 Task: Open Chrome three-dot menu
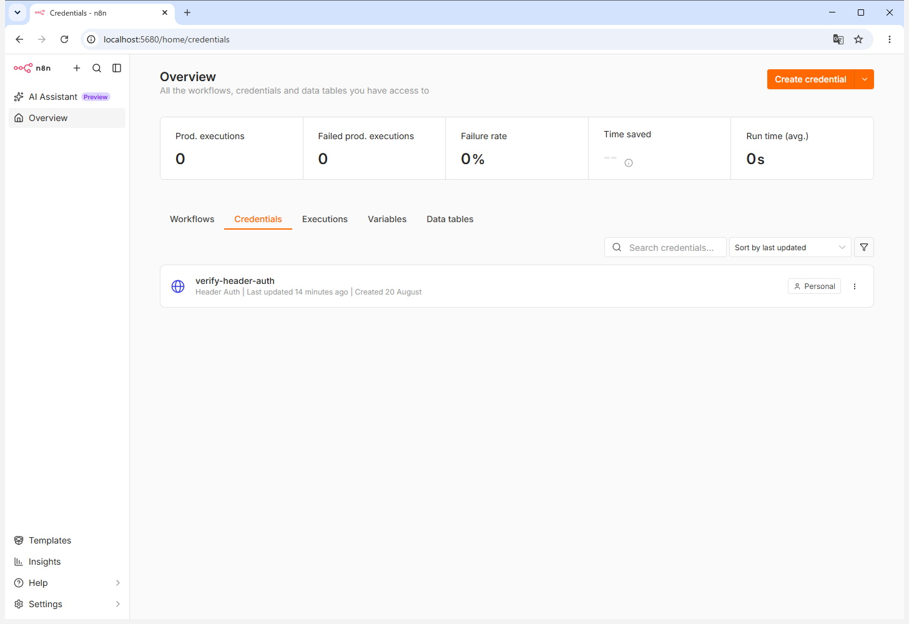tap(890, 39)
